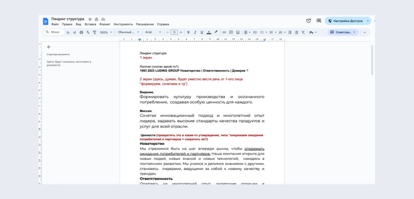Open the zoom 100% dropdown

[106, 32]
